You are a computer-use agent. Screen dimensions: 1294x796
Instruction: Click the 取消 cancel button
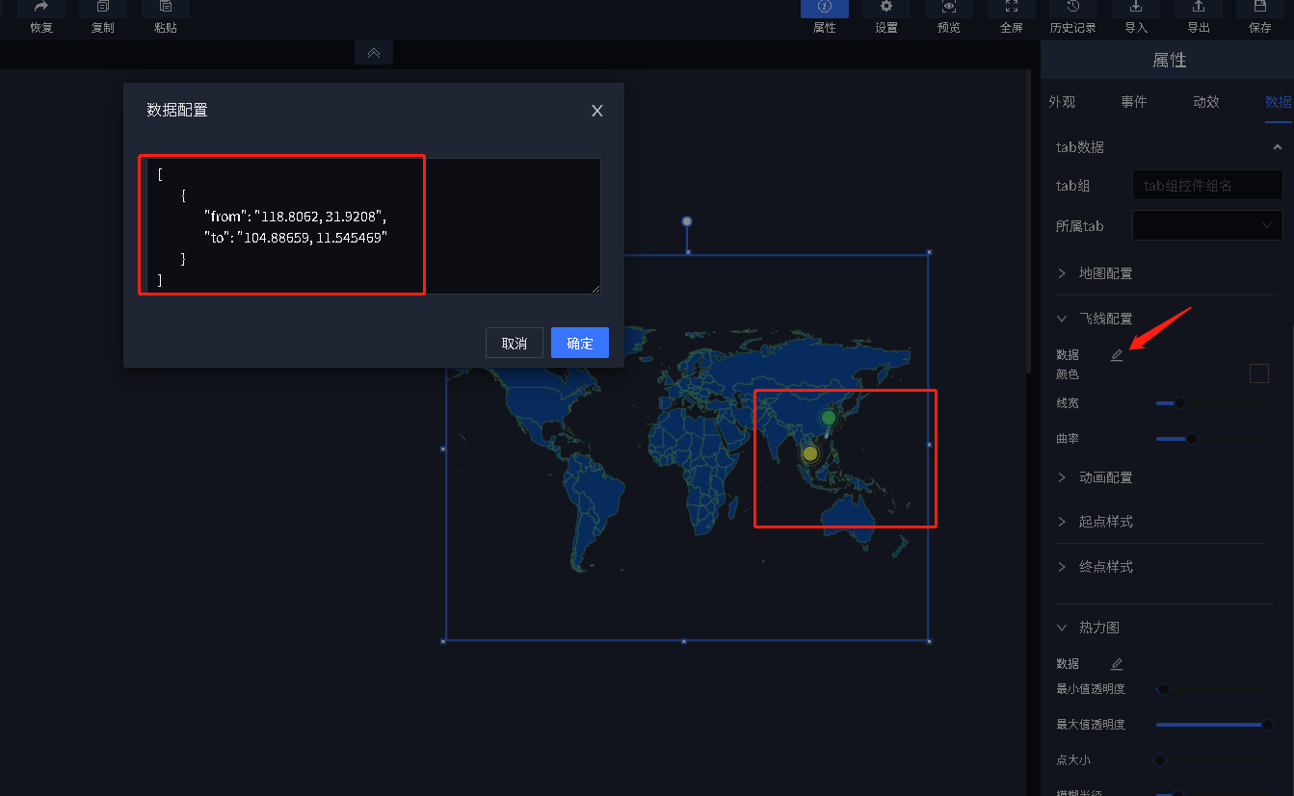click(515, 343)
